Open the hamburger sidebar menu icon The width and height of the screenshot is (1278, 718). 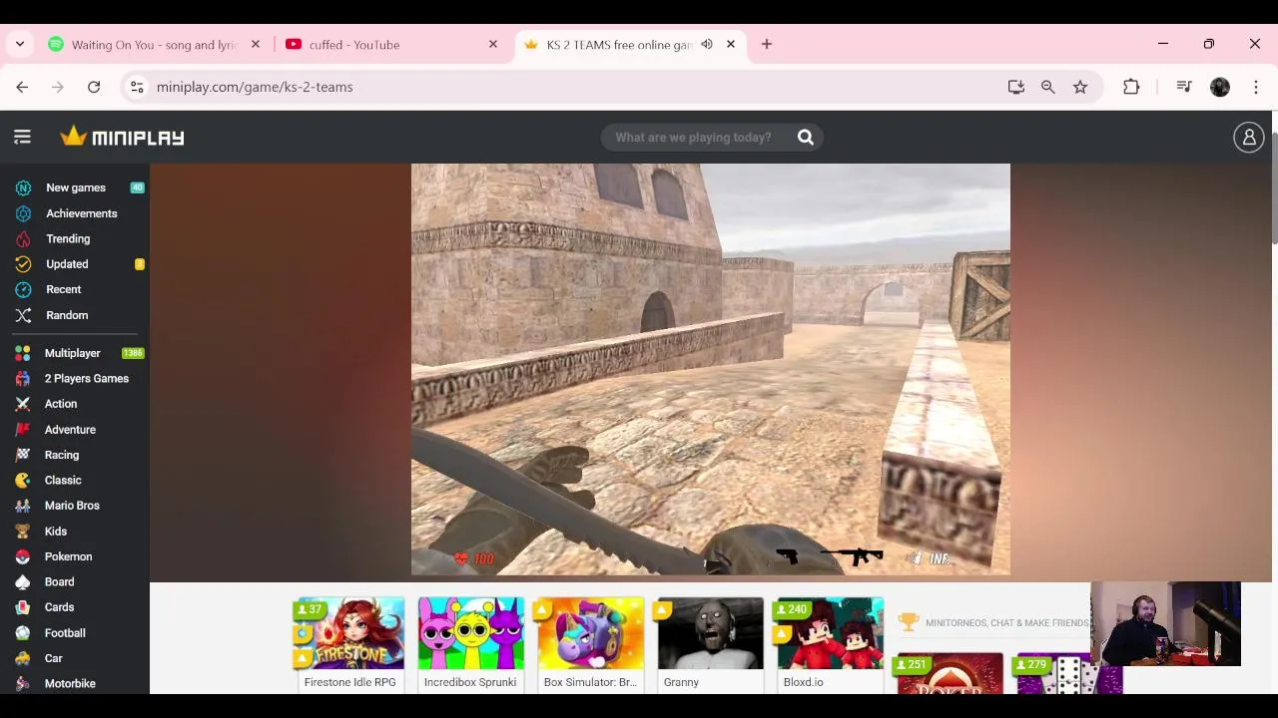click(x=22, y=138)
